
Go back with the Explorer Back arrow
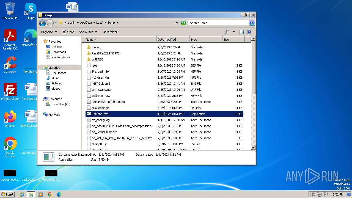coord(42,23)
